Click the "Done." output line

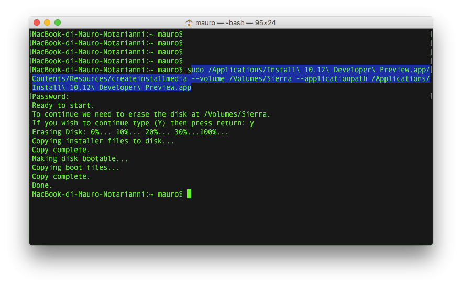pos(42,185)
